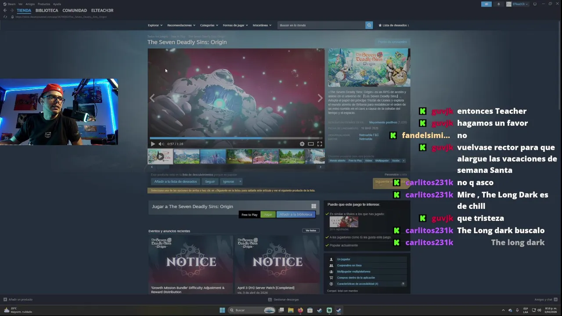Screen dimensions: 562x316
Task: Enter fullscreen on the trailer video
Action: (320, 144)
